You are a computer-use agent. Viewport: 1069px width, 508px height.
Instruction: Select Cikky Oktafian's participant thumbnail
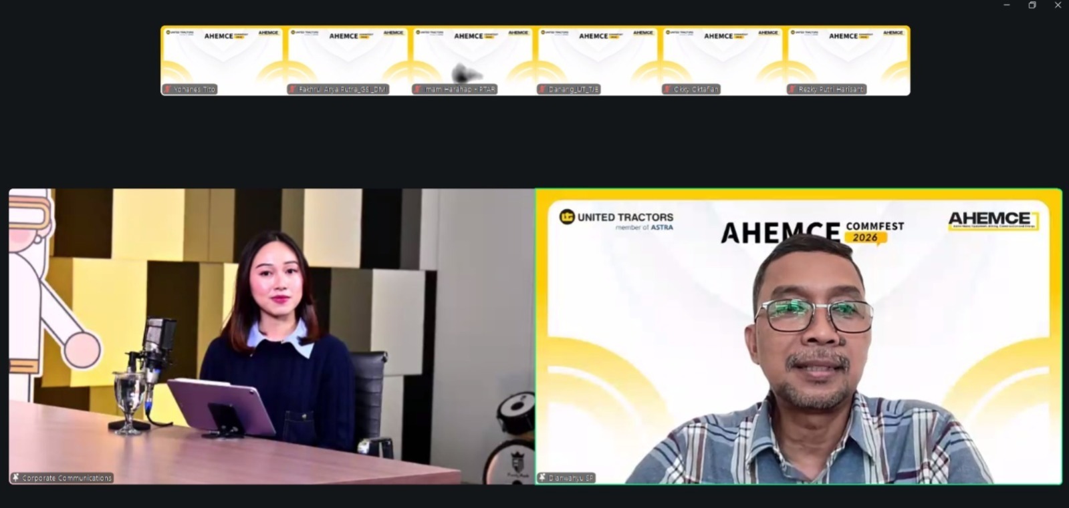[723, 61]
